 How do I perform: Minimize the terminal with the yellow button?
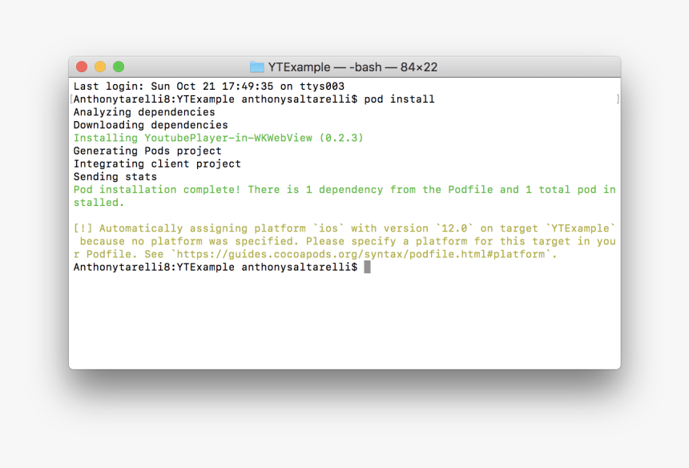pyautogui.click(x=100, y=67)
